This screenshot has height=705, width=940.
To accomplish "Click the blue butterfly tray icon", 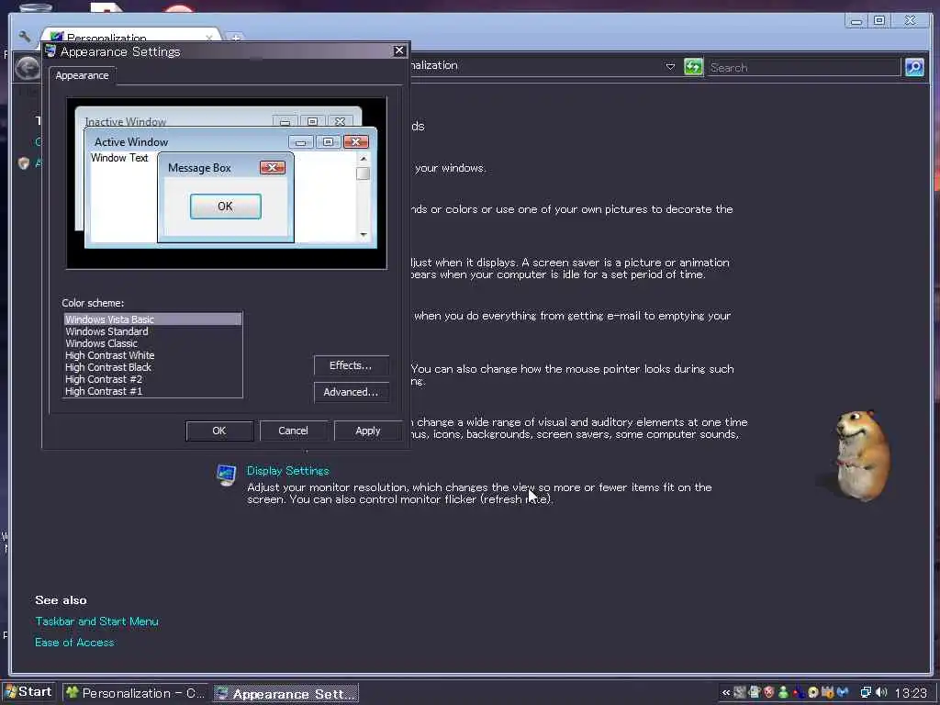I will tap(843, 692).
